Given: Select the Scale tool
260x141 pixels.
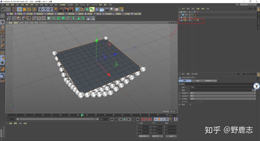Looking at the screenshot, I should pyautogui.click(x=25, y=9).
